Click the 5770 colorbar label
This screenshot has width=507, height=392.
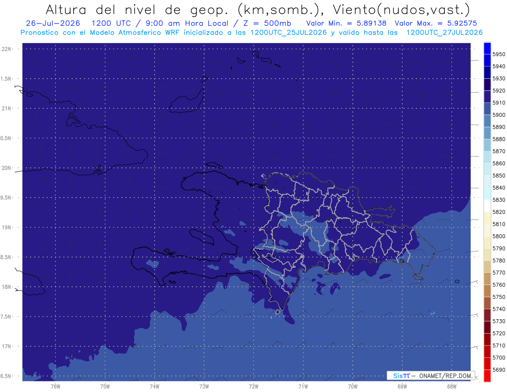pyautogui.click(x=499, y=273)
